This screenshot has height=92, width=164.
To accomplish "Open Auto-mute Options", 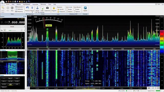I will pyautogui.click(x=69, y=11).
